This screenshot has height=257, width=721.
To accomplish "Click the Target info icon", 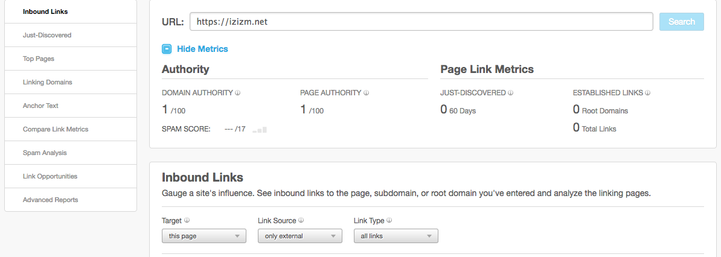I will tap(187, 220).
